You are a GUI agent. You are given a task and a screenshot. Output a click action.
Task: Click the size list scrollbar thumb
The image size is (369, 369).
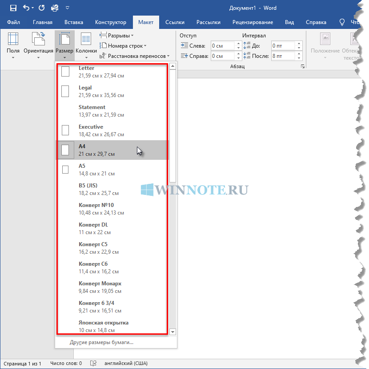tap(173, 126)
